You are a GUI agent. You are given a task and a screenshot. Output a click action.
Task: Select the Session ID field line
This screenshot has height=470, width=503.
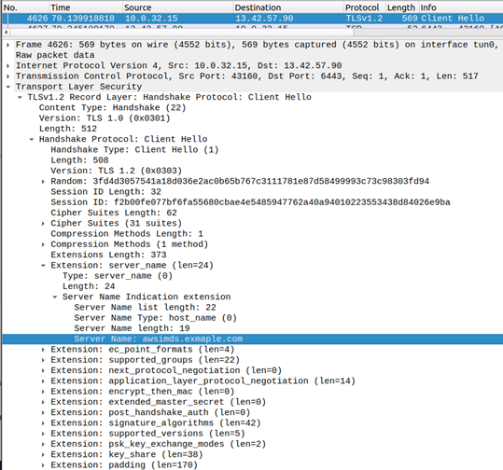click(250, 202)
